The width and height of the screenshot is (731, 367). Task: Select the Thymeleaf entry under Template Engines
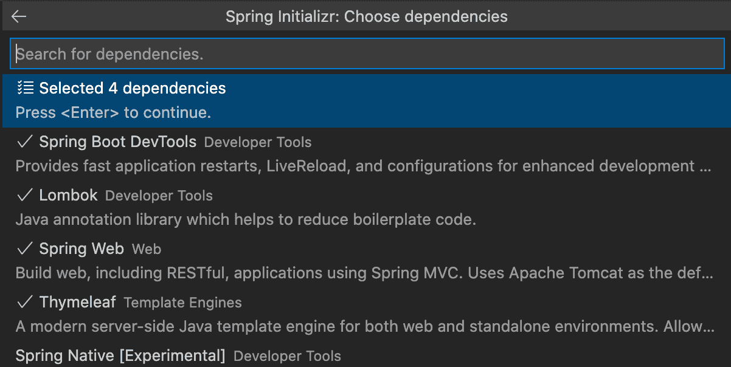tap(78, 302)
